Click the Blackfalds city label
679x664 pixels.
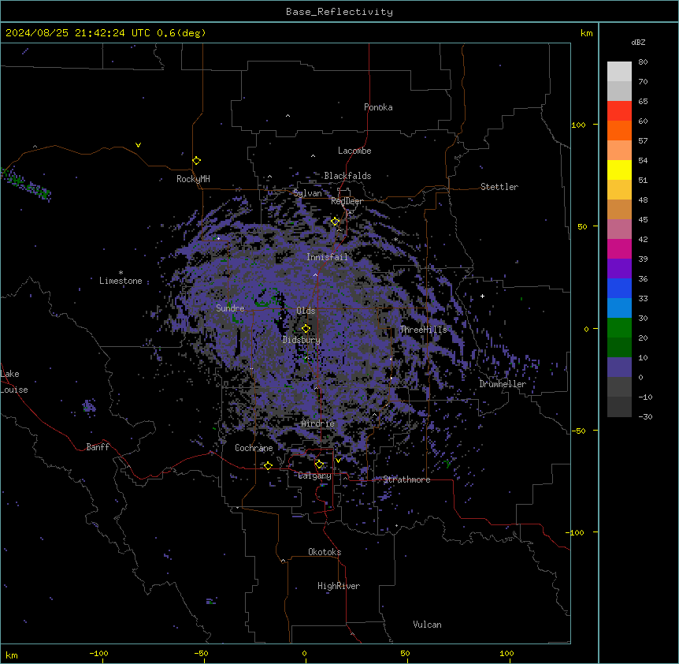(347, 176)
